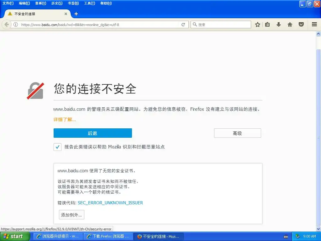Click the search magnifier icon

195,24
